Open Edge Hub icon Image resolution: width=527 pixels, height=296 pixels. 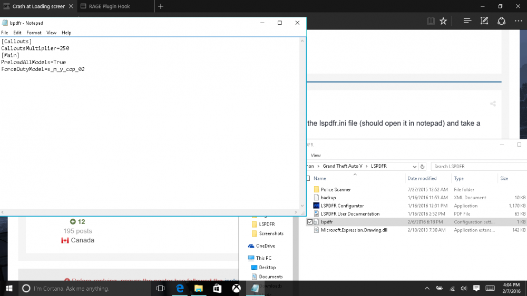(467, 21)
